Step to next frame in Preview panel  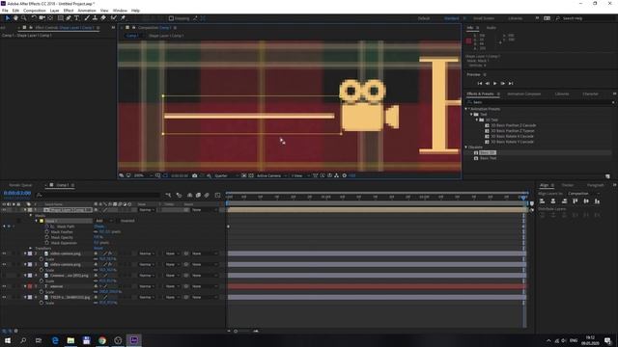click(503, 84)
